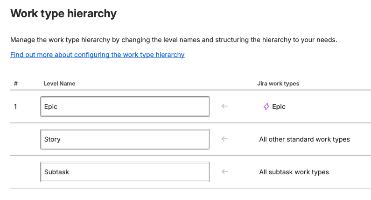Focus the Epic level name input
Image resolution: width=371 pixels, height=200 pixels.
coord(125,107)
